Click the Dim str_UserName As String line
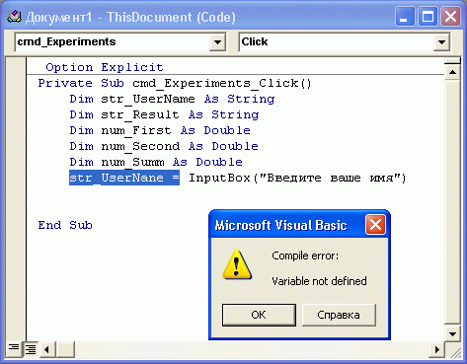The width and height of the screenshot is (467, 364). (x=172, y=99)
